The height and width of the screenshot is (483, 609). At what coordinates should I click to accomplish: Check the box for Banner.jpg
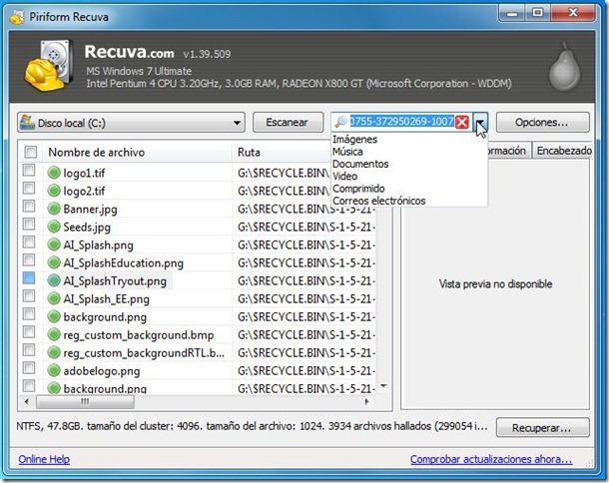pos(29,207)
